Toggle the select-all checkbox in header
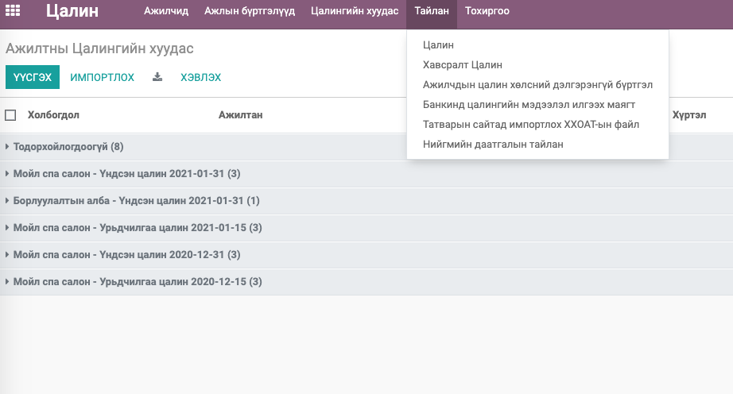This screenshot has height=394, width=733. [10, 115]
